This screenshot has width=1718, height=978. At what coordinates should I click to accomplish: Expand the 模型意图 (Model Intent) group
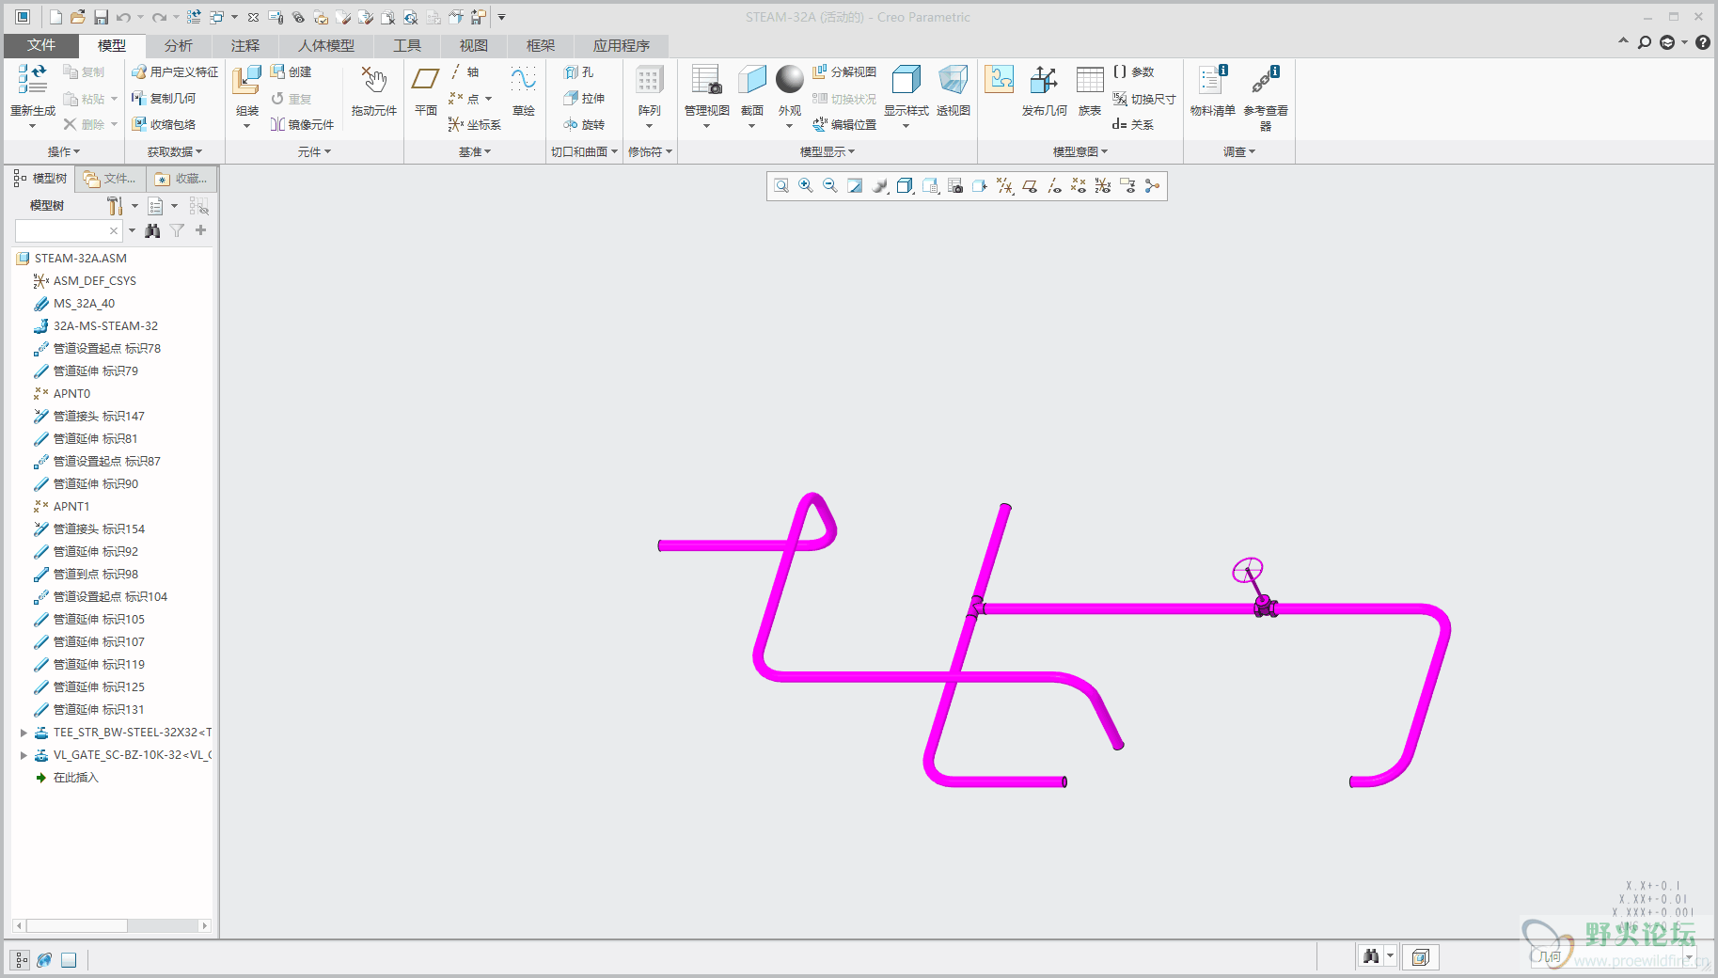tap(1080, 151)
